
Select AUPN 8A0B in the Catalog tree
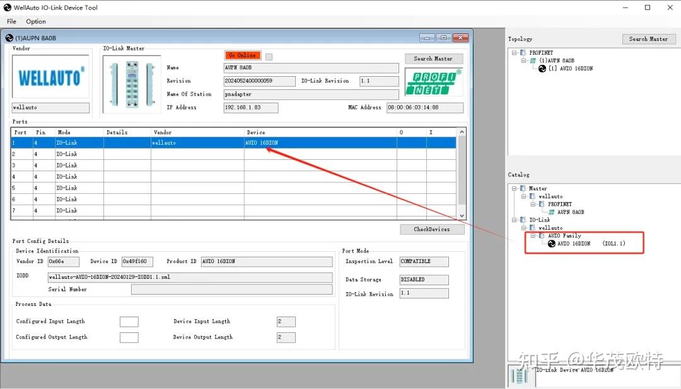pyautogui.click(x=571, y=212)
